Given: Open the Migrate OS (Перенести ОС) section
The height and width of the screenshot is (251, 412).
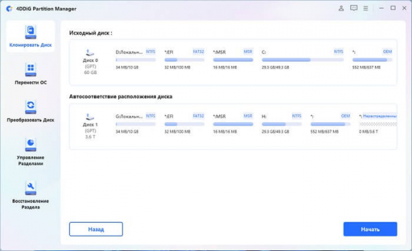Looking at the screenshot, I should click(30, 73).
